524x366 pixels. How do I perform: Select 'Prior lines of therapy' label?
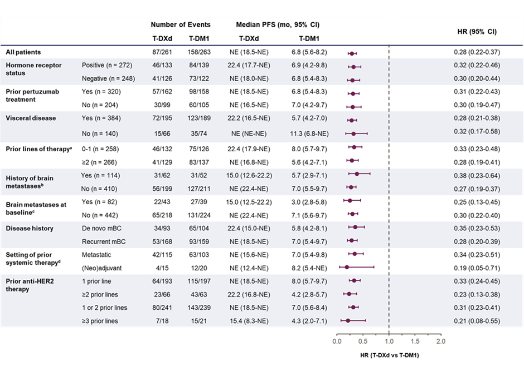click(x=39, y=149)
